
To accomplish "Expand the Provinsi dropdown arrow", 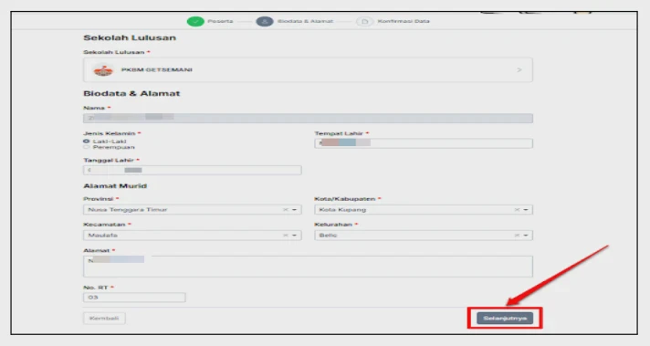I will click(x=294, y=210).
